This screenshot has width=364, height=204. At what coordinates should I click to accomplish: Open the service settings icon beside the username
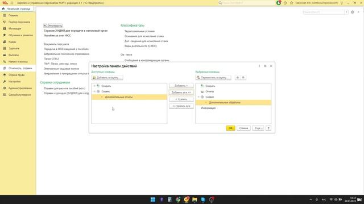pyautogui.click(x=342, y=3)
